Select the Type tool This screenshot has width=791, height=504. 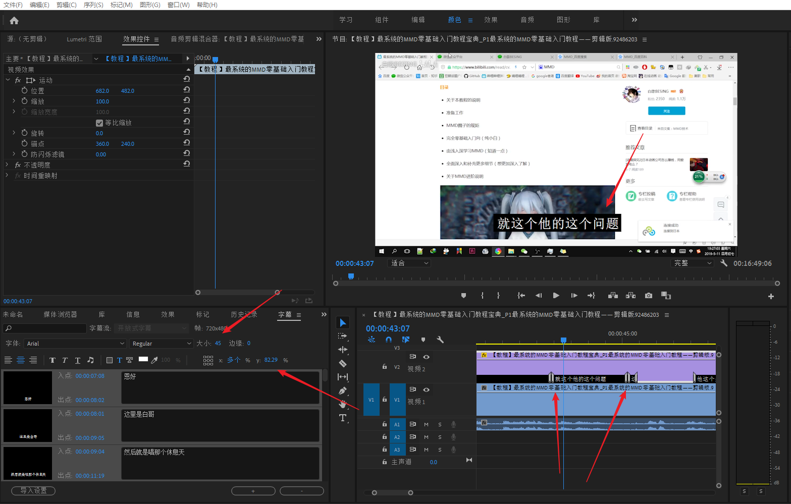343,418
